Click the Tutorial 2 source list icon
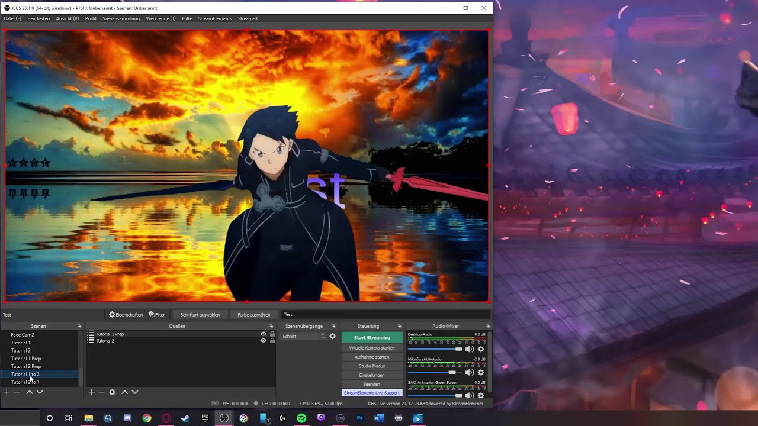Image resolution: width=758 pixels, height=426 pixels. 91,341
